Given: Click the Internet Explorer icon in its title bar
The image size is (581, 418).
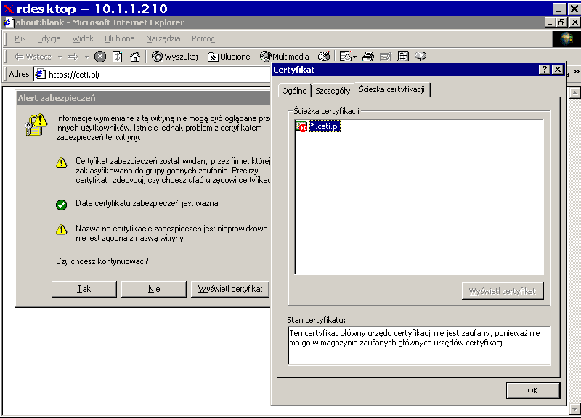Looking at the screenshot, I should pyautogui.click(x=8, y=22).
